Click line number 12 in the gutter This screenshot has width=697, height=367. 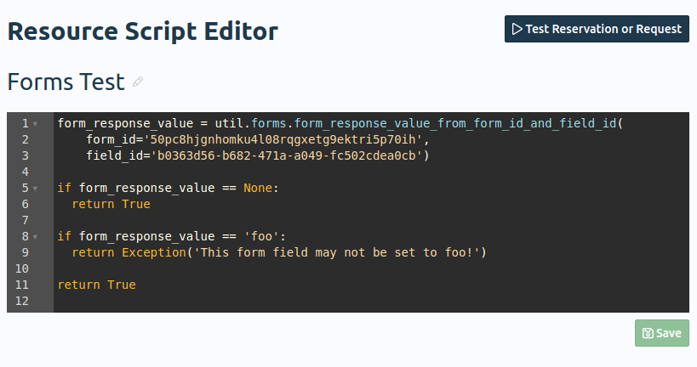click(22, 301)
